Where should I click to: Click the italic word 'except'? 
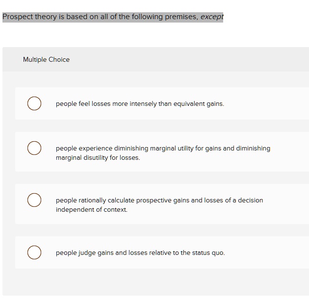coord(212,17)
